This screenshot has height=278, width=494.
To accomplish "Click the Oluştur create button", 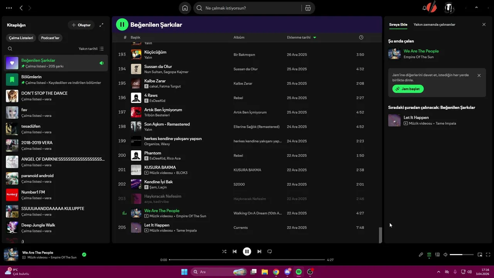I will (x=81, y=25).
